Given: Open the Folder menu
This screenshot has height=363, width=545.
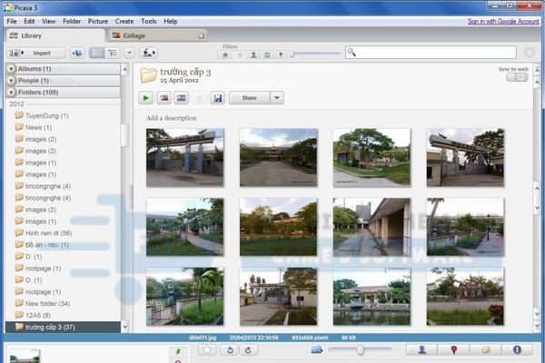Looking at the screenshot, I should point(72,21).
